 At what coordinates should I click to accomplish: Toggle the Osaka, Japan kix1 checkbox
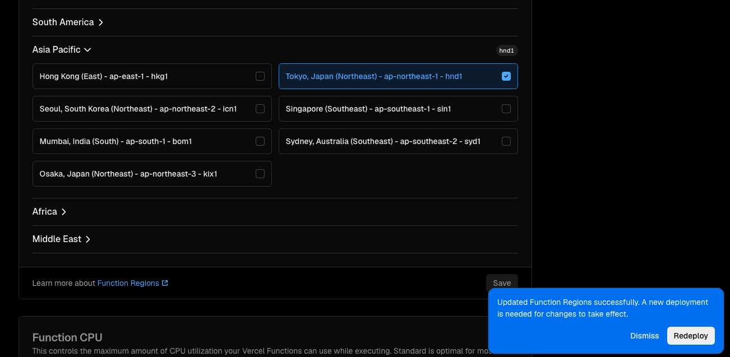click(x=260, y=174)
